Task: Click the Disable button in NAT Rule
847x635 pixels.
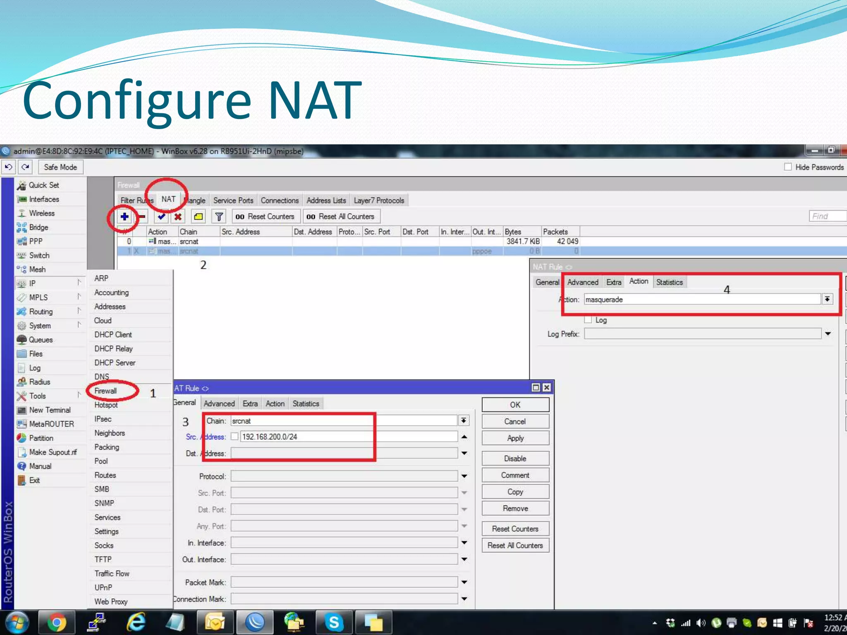Action: pos(515,458)
